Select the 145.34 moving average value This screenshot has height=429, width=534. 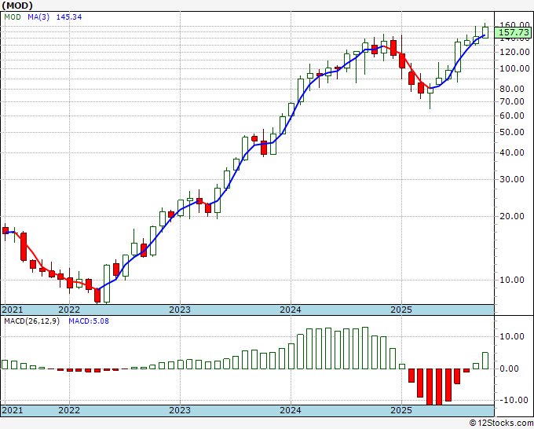(69, 16)
